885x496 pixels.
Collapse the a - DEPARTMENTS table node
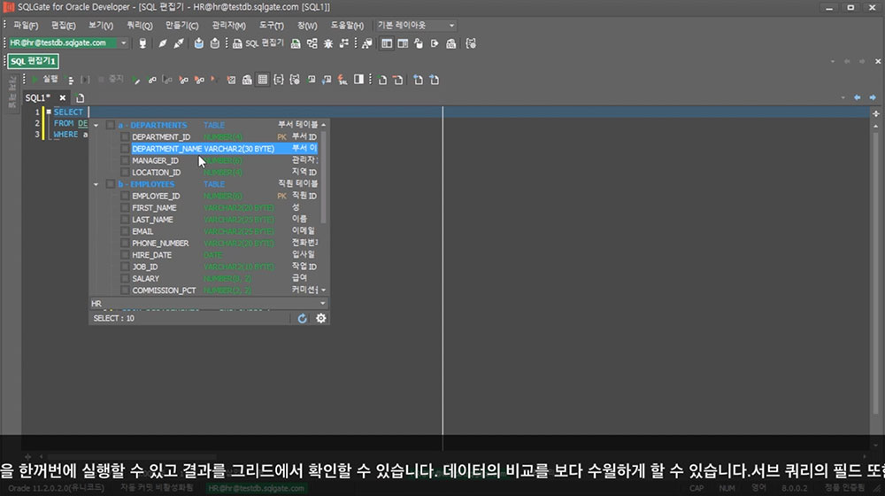pos(96,126)
